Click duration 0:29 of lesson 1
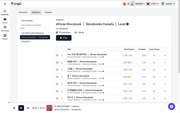This screenshot has width=180, height=113. 144,55
